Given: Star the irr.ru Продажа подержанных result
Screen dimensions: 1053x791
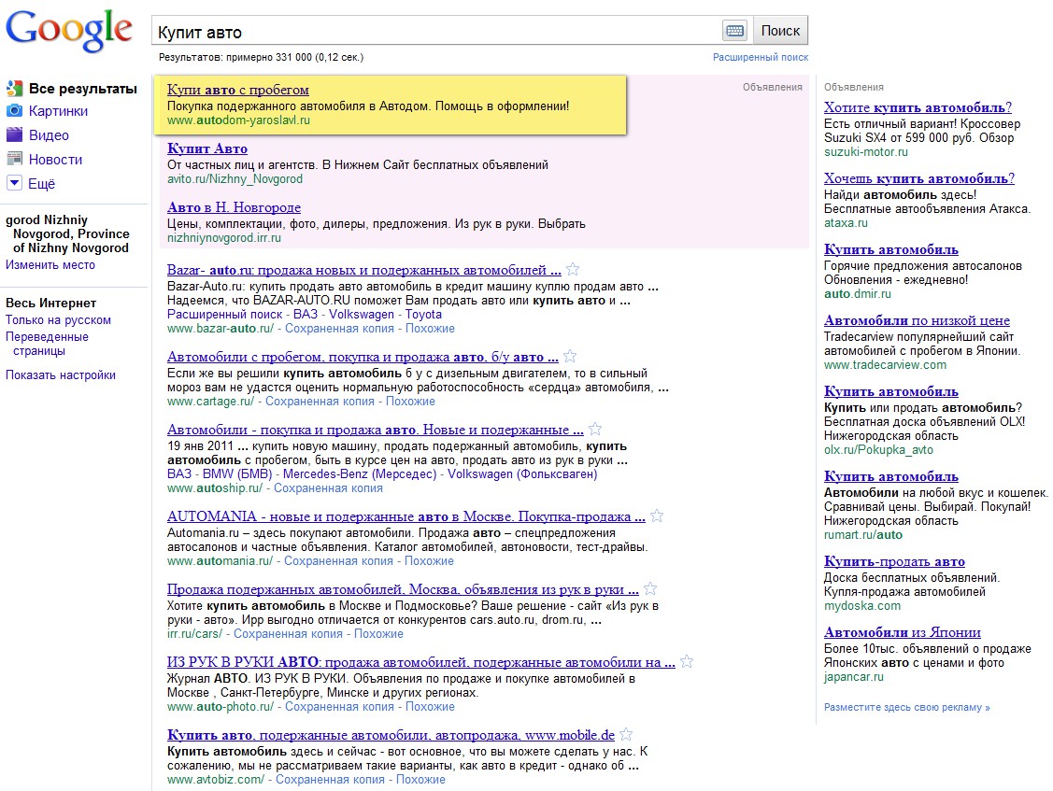Looking at the screenshot, I should click(x=650, y=588).
